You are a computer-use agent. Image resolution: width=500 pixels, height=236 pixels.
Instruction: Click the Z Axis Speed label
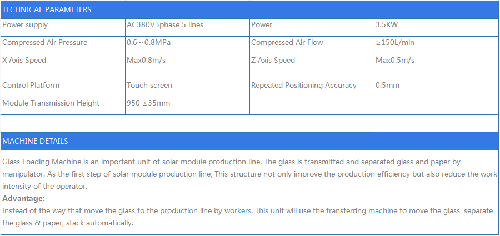(273, 61)
